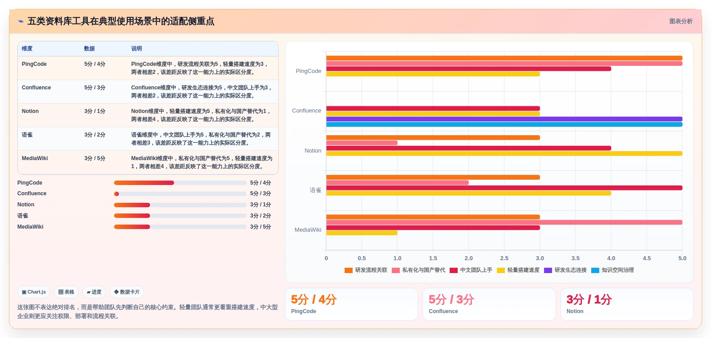Viewport: 711px width, 338px height.
Task: Click the MediaWiki chart axis label
Action: point(308,230)
